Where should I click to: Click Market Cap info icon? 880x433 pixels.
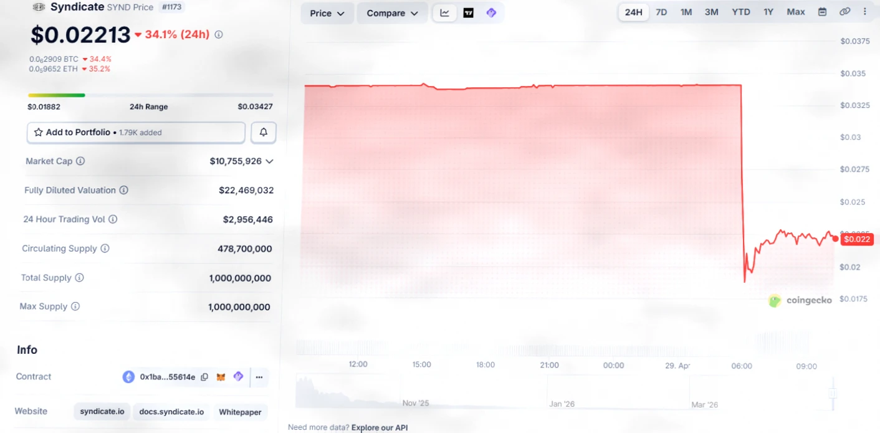click(80, 161)
